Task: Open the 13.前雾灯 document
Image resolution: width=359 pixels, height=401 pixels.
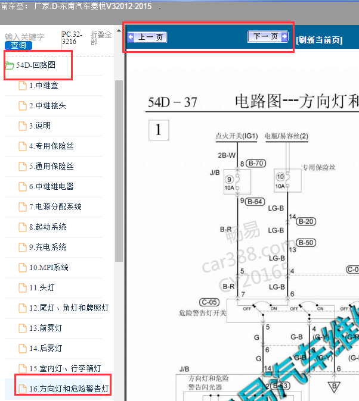Action: [x=46, y=328]
